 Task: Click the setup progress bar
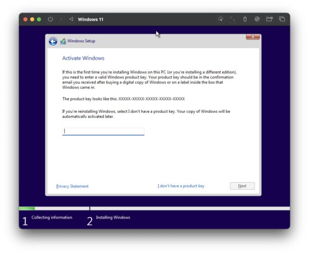154,208
